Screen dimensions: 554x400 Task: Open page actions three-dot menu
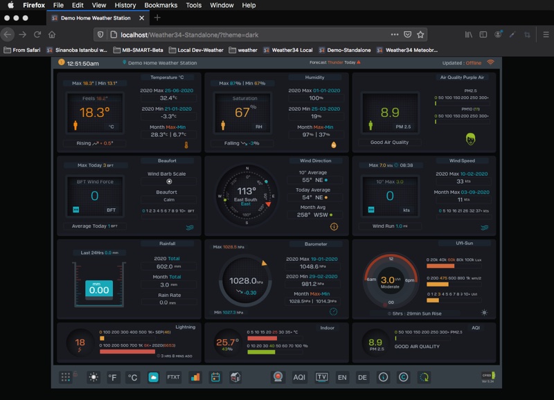tap(395, 34)
